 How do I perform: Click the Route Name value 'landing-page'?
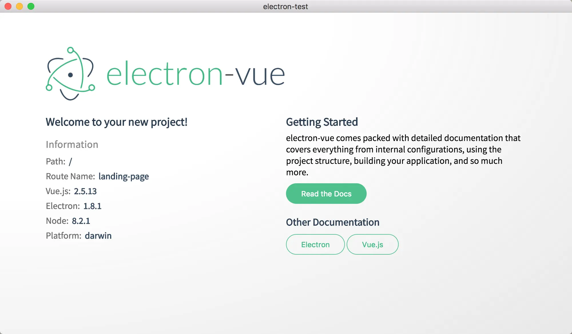click(124, 176)
